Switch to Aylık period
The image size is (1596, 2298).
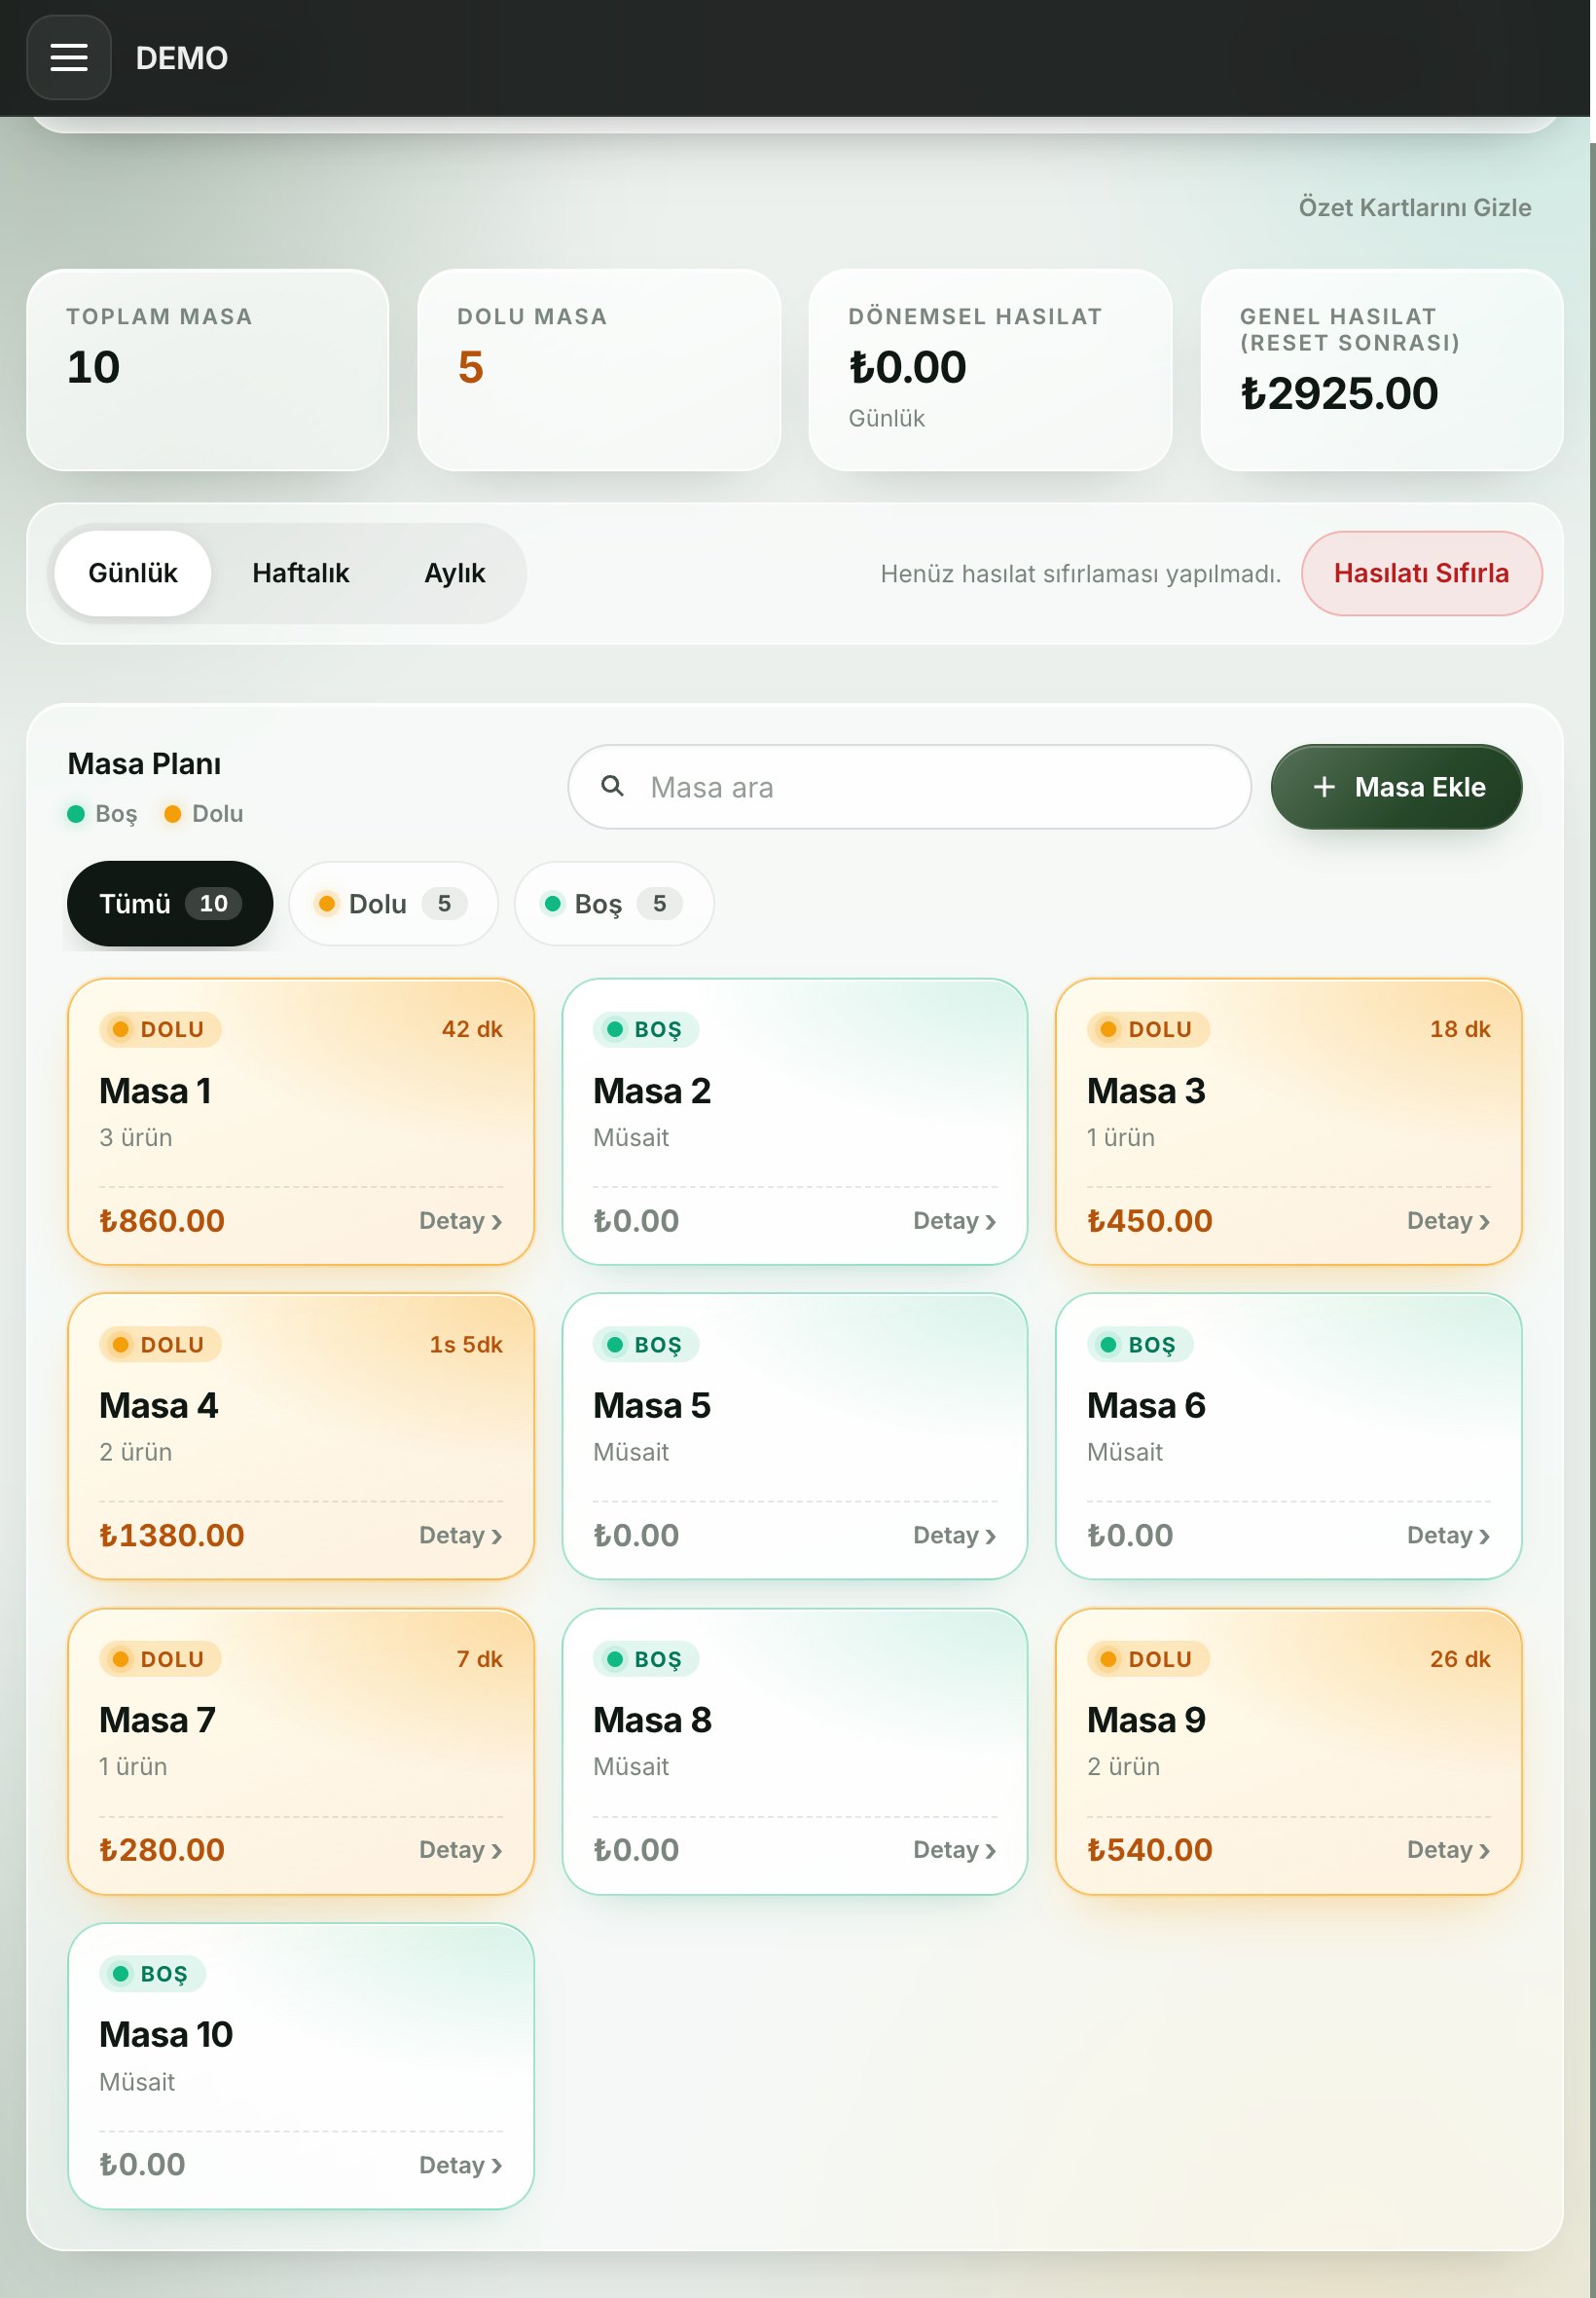point(455,574)
